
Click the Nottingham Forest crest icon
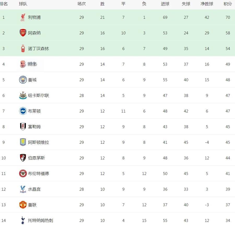[x=23, y=49]
